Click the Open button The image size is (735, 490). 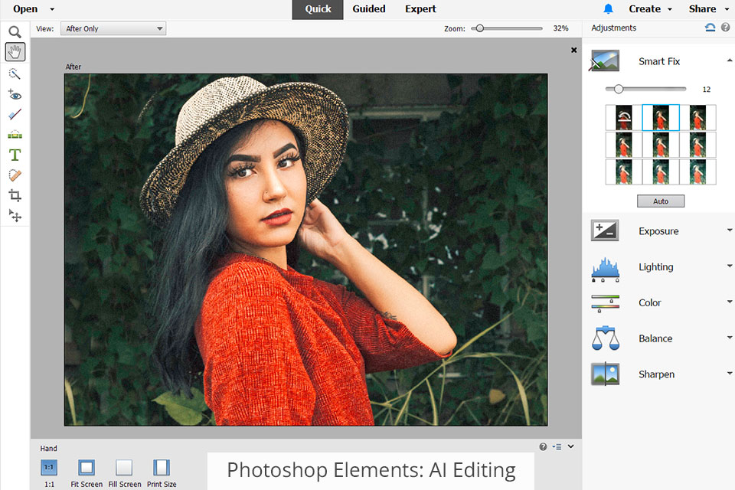coord(25,9)
